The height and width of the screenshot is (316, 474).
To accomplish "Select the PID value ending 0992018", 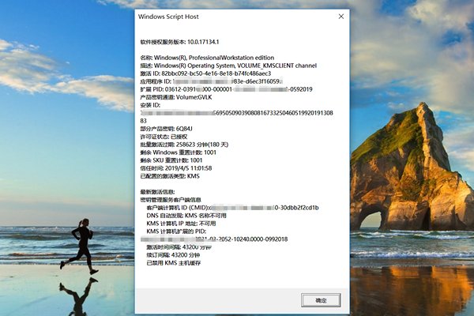I will (x=214, y=239).
